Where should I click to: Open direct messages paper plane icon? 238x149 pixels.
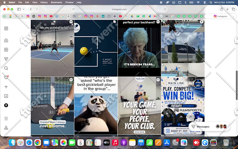click(x=6, y=59)
